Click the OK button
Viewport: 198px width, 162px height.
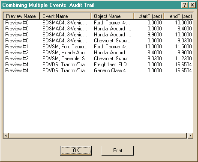(76, 150)
